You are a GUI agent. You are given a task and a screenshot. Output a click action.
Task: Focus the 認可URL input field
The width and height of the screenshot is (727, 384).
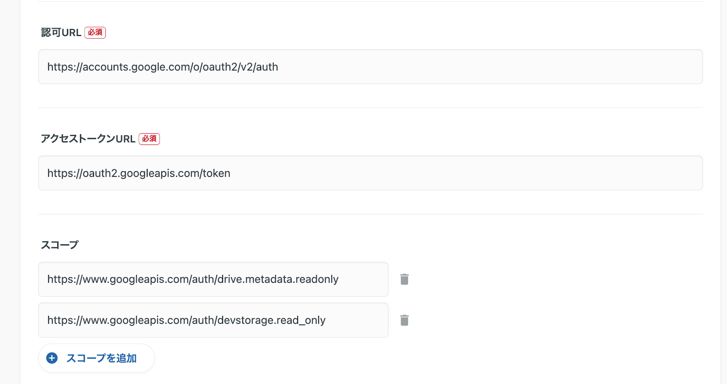pyautogui.click(x=370, y=67)
